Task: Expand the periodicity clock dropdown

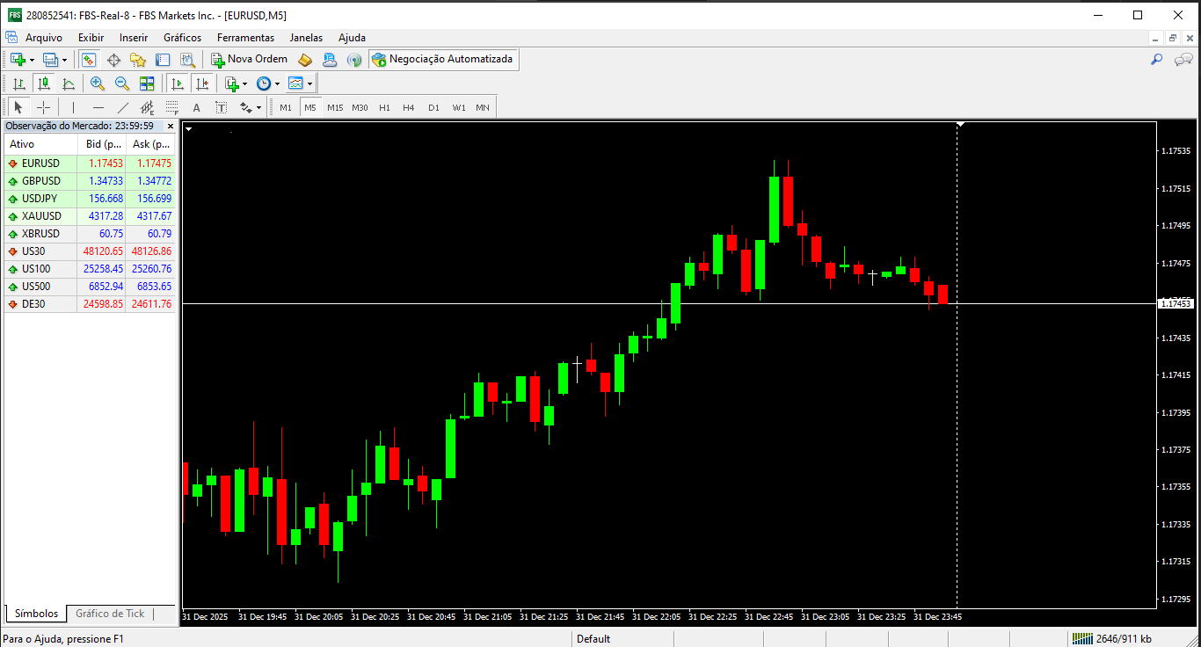Action: tap(277, 84)
